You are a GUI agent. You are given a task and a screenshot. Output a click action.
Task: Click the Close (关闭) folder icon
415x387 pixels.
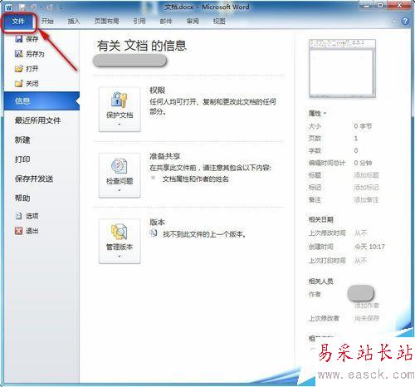pos(18,83)
